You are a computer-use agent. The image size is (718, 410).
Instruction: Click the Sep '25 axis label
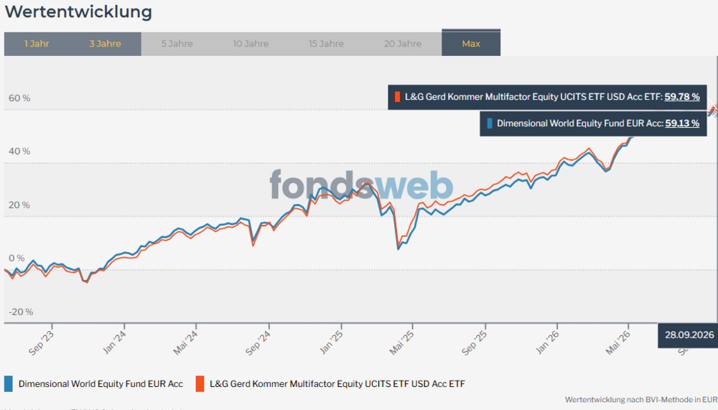pyautogui.click(x=475, y=343)
